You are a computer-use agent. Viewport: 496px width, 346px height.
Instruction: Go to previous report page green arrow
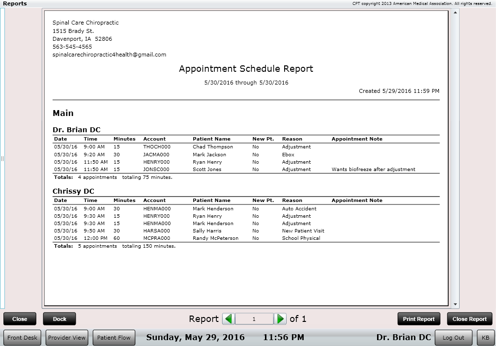coord(229,319)
